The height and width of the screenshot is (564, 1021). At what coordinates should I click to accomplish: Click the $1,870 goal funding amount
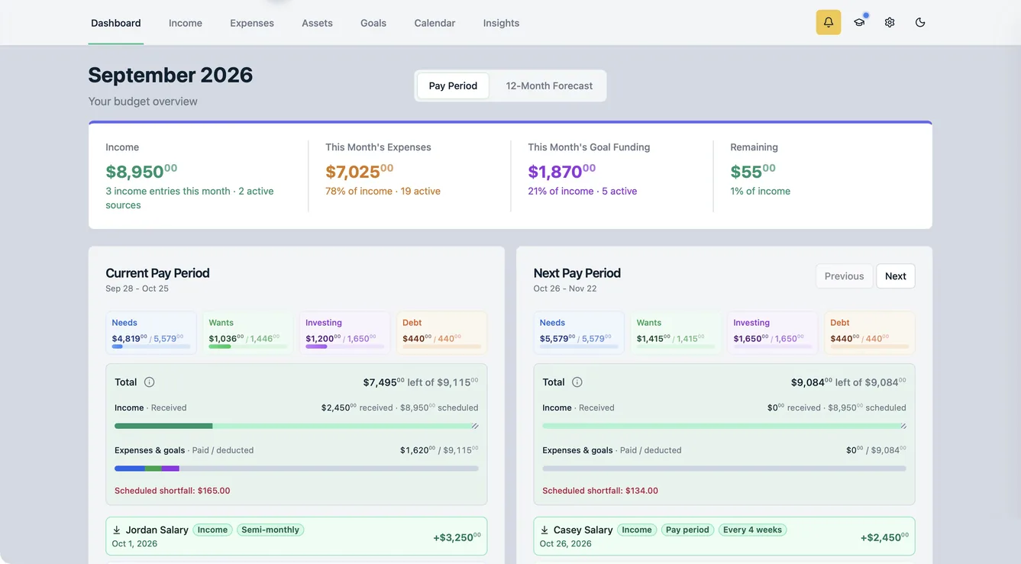(x=562, y=171)
